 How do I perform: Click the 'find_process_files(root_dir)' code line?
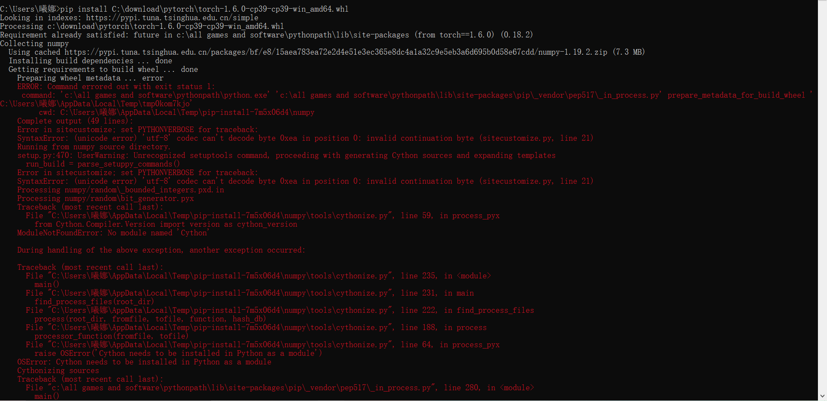click(x=94, y=302)
